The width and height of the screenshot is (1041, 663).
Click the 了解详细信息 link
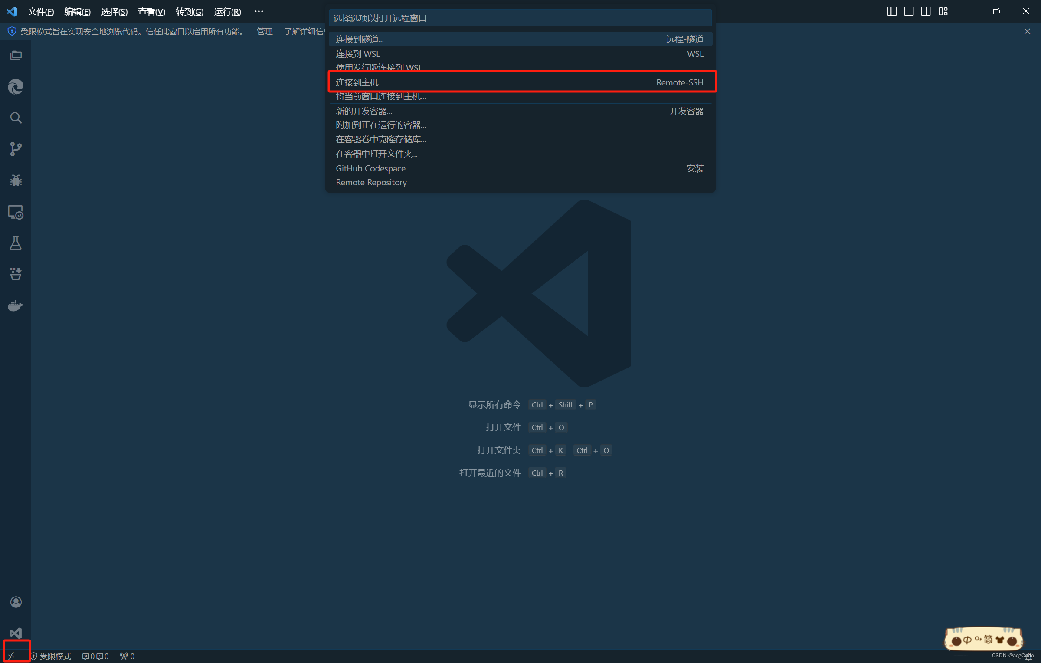304,31
